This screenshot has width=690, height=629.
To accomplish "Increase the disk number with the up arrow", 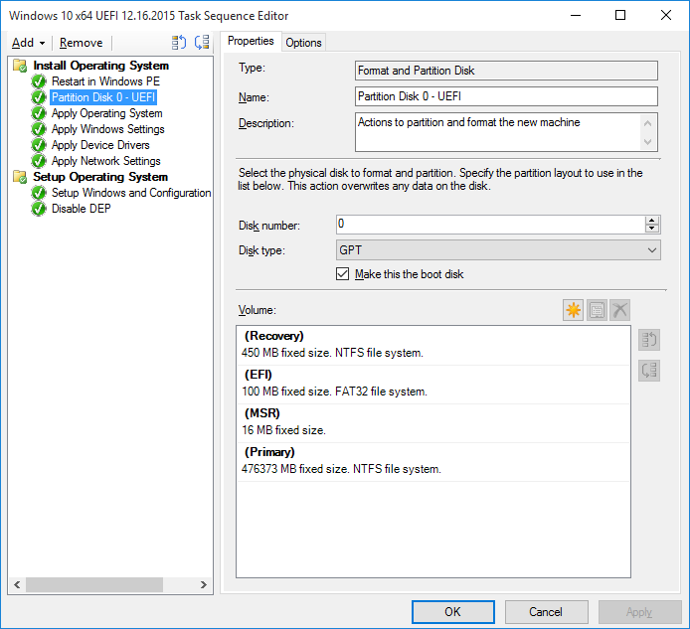I will [x=651, y=220].
